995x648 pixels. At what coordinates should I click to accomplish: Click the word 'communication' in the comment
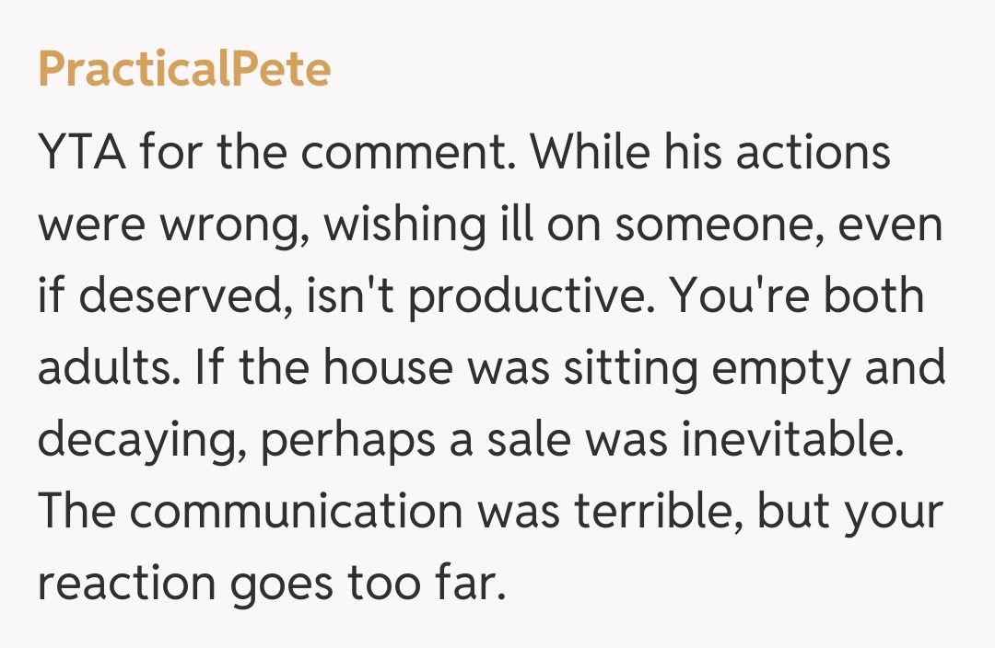pyautogui.click(x=295, y=512)
